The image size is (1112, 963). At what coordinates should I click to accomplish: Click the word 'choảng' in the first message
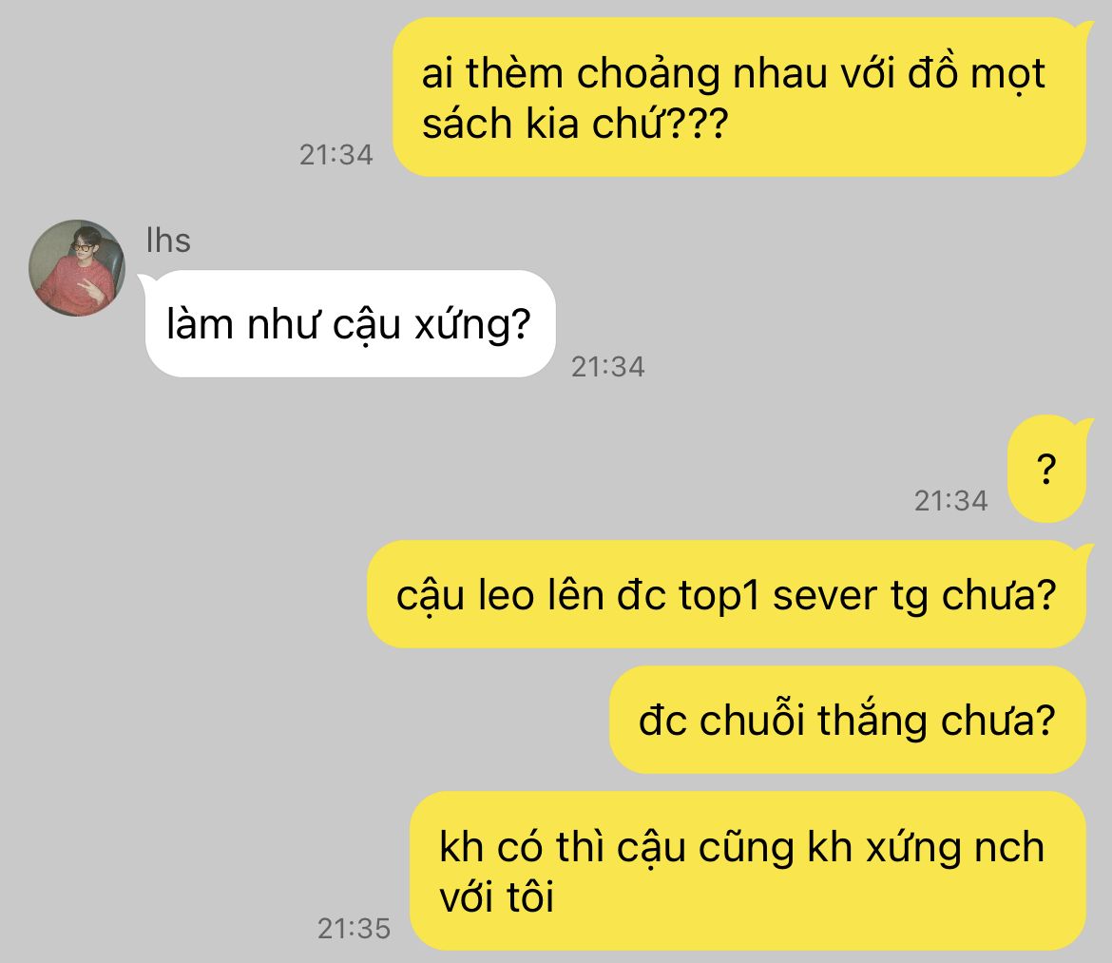(x=649, y=75)
